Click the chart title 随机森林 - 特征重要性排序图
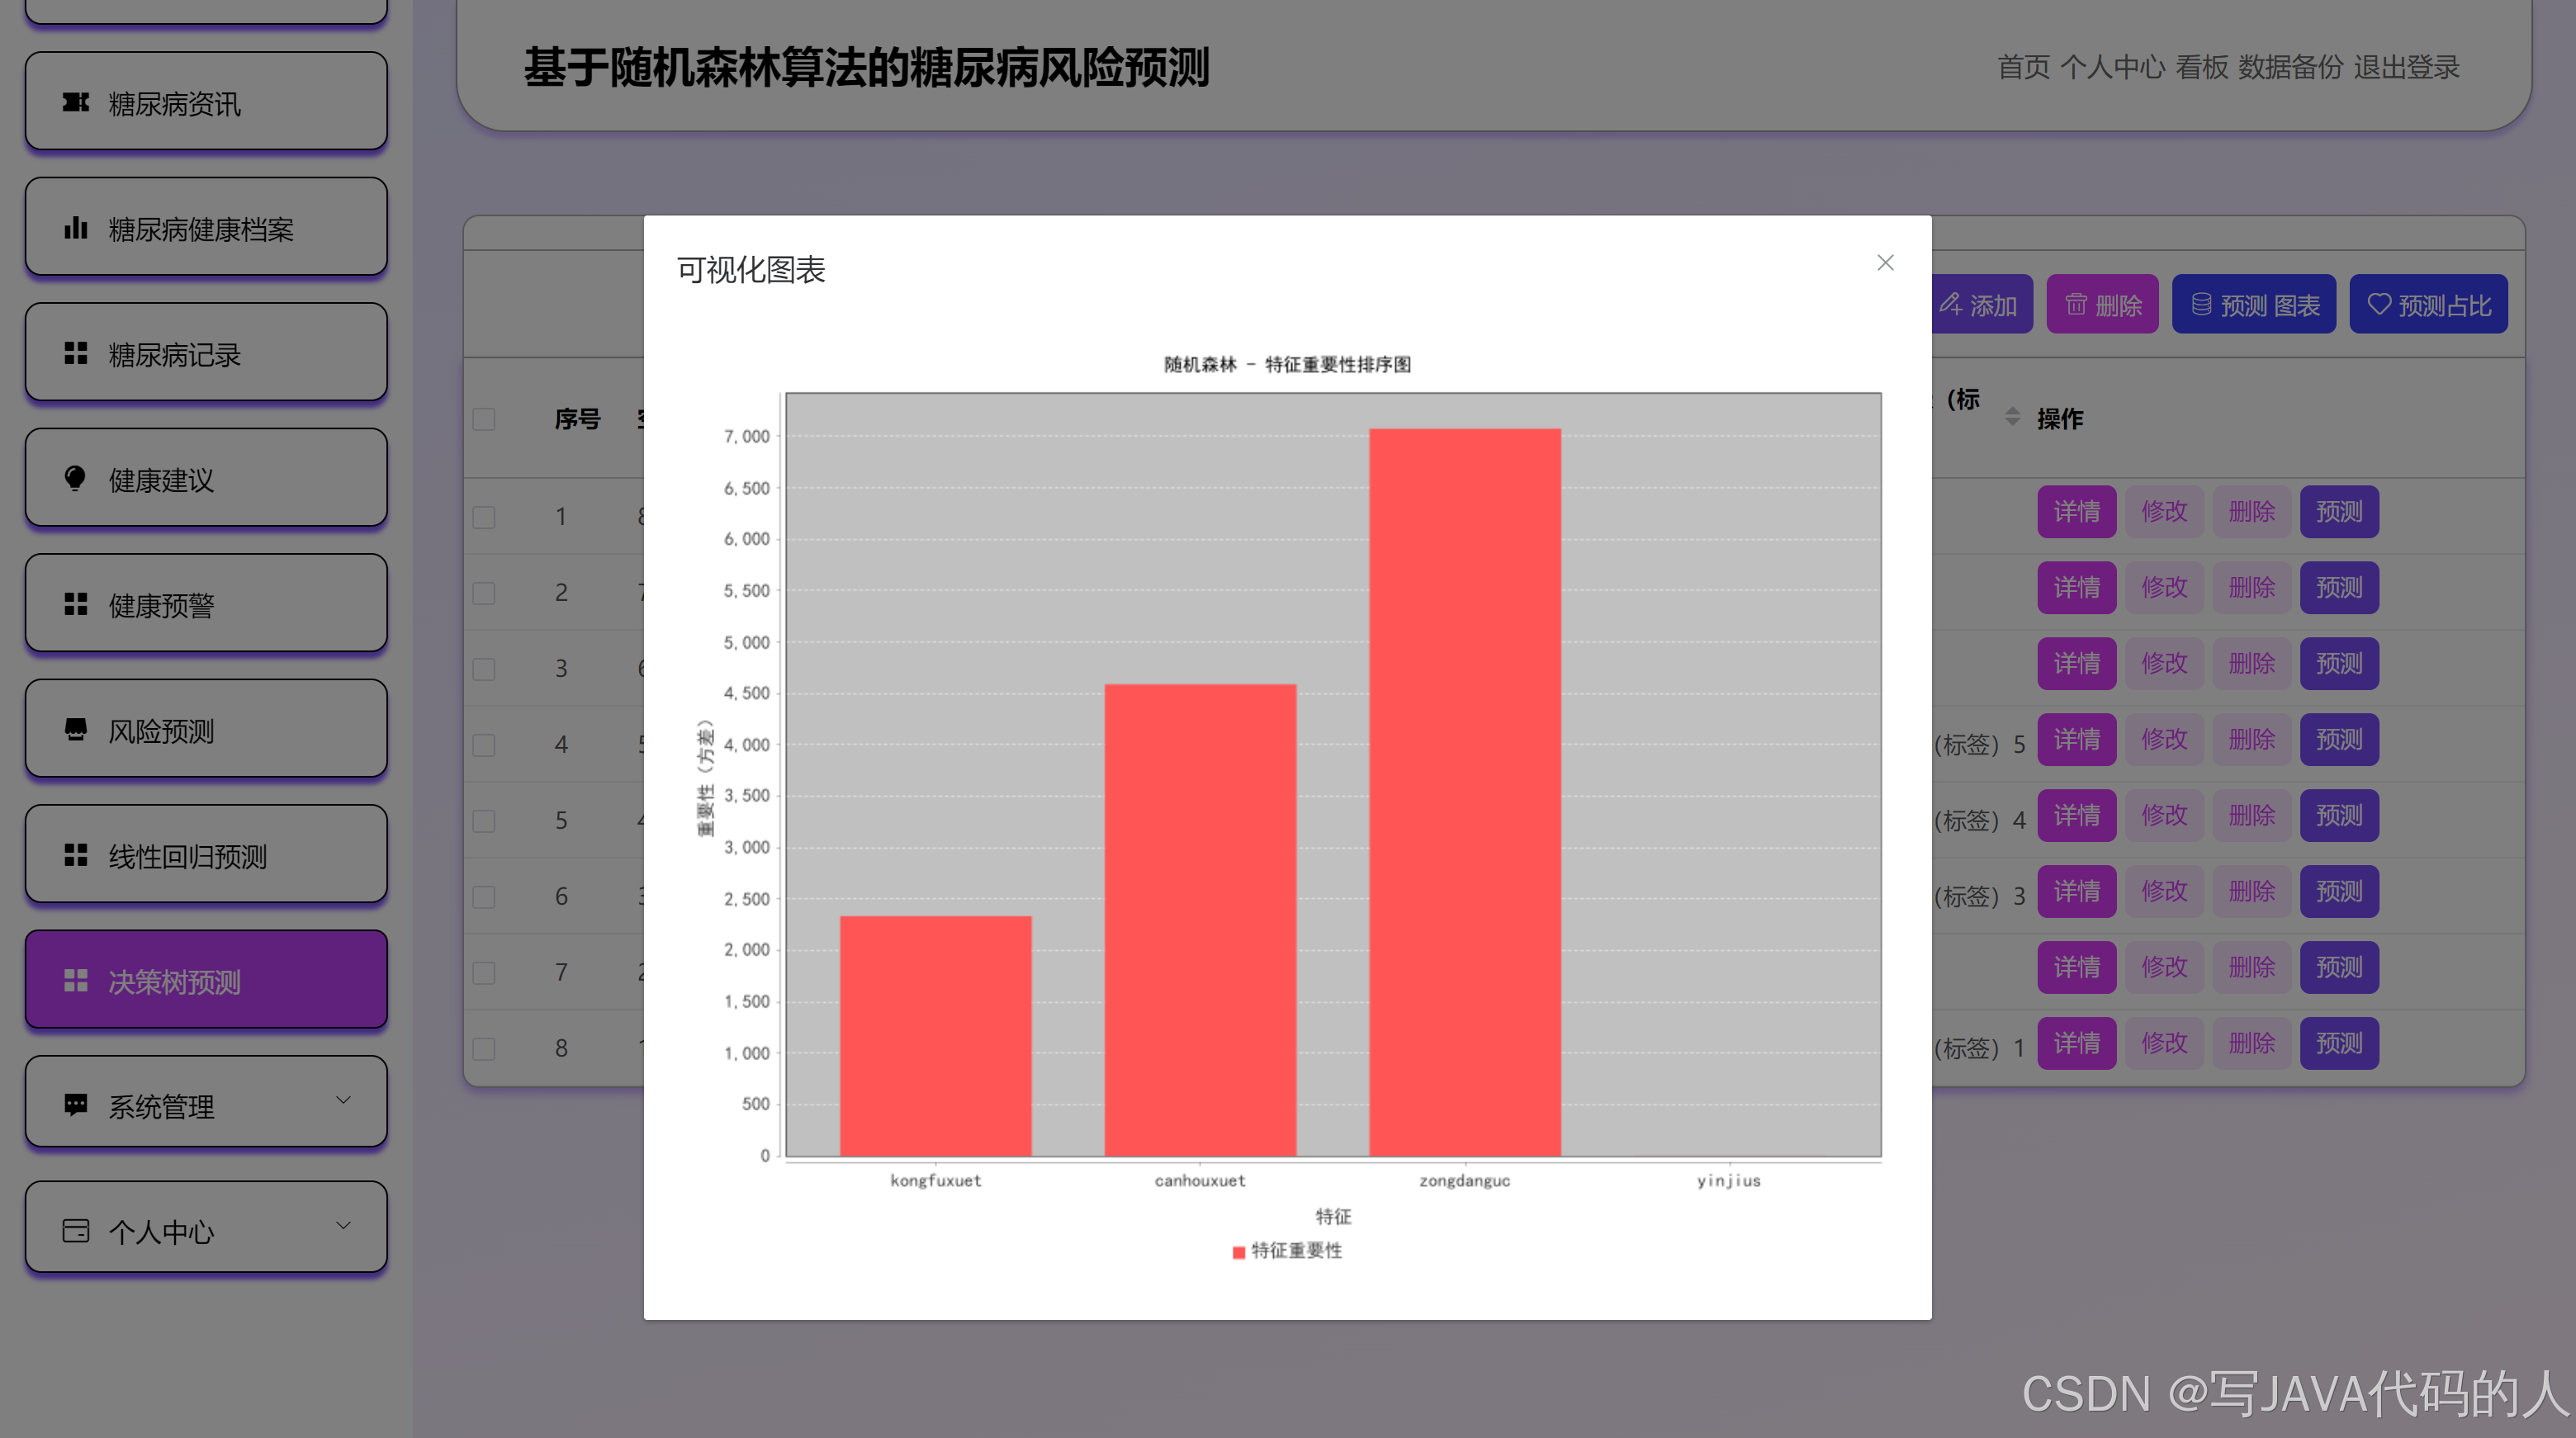 coord(1287,365)
